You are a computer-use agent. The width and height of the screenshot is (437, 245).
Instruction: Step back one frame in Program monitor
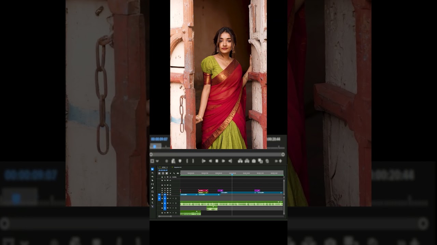pyautogui.click(x=210, y=161)
